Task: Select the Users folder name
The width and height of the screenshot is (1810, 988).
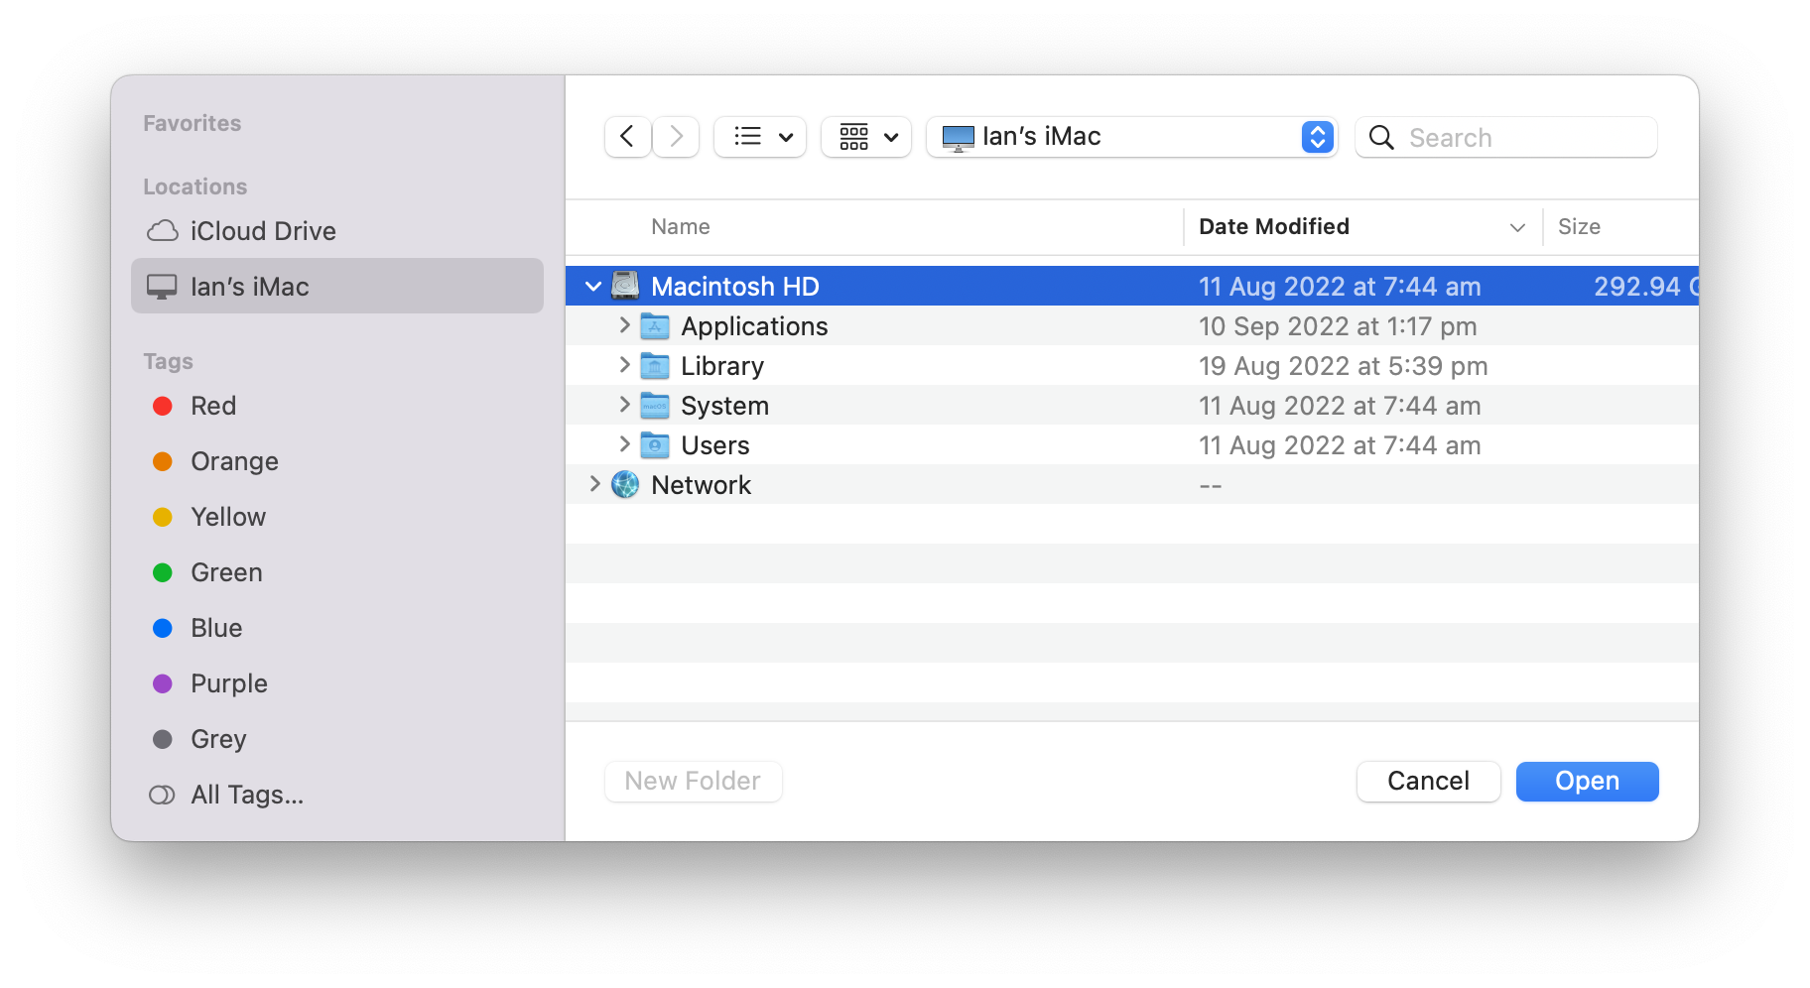Action: [x=714, y=445]
